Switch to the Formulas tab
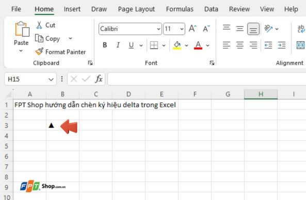The image size is (306, 200). point(180,9)
